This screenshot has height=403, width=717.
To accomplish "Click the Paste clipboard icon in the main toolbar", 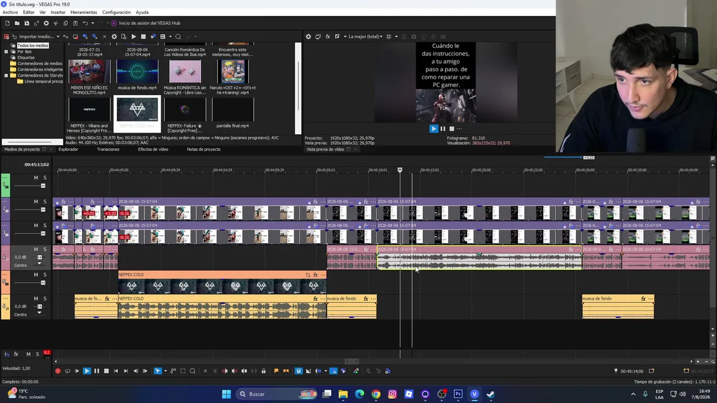I will 75,23.
